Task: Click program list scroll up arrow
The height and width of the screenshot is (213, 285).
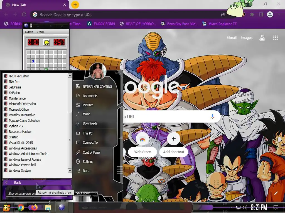Action: [70, 75]
